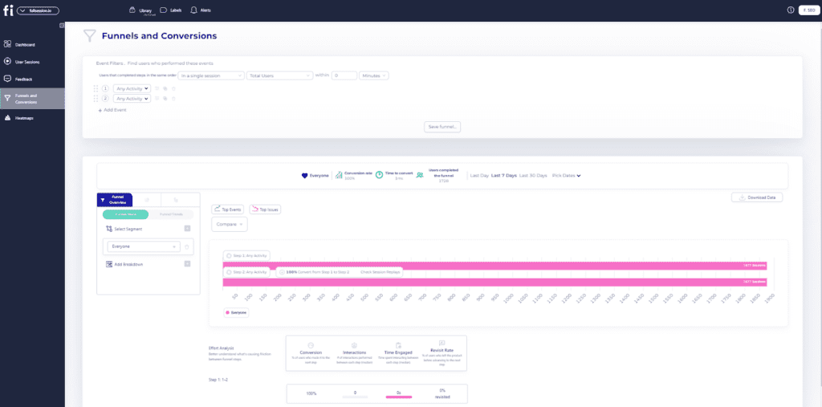Collapse the sidebar with the toggle arrow

tap(61, 26)
